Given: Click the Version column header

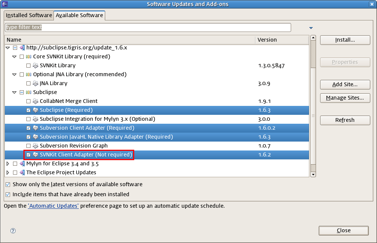Looking at the screenshot, I should 282,40.
